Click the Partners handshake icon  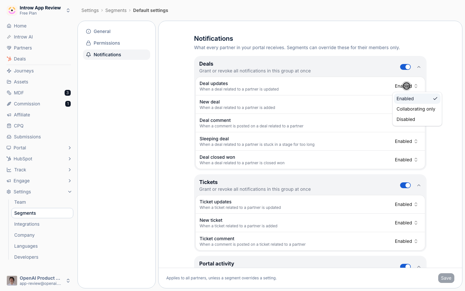[9, 48]
